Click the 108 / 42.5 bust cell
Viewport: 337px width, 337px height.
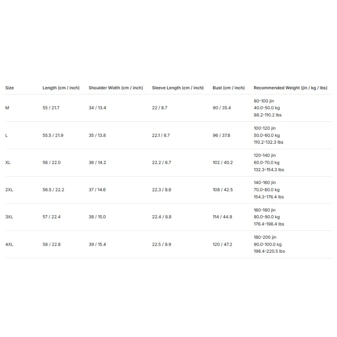point(223,190)
